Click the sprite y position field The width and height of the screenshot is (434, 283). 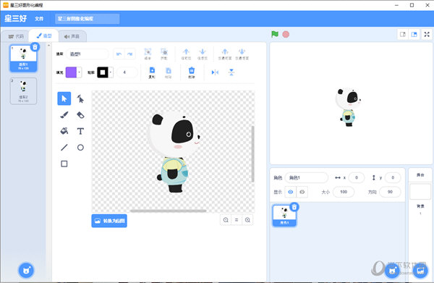click(x=393, y=177)
